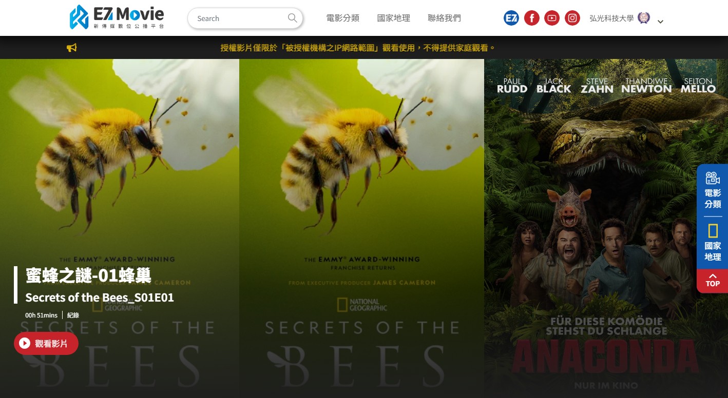Screen dimensions: 728x398
Task: Open the 國家地理 menu item
Action: [x=394, y=18]
